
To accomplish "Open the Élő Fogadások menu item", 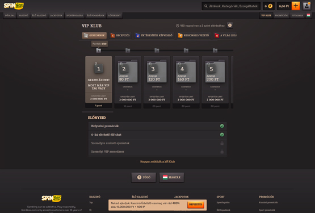I will (95, 15).
